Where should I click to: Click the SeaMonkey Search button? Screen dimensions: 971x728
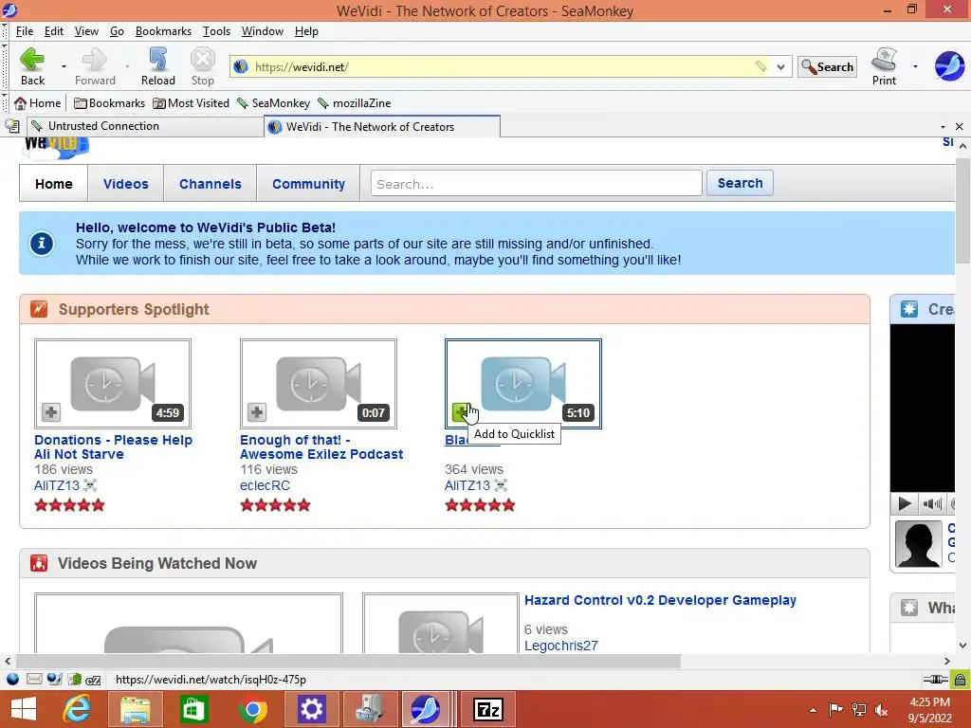coord(827,67)
